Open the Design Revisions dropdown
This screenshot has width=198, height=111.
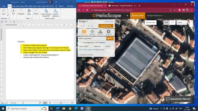(155, 16)
